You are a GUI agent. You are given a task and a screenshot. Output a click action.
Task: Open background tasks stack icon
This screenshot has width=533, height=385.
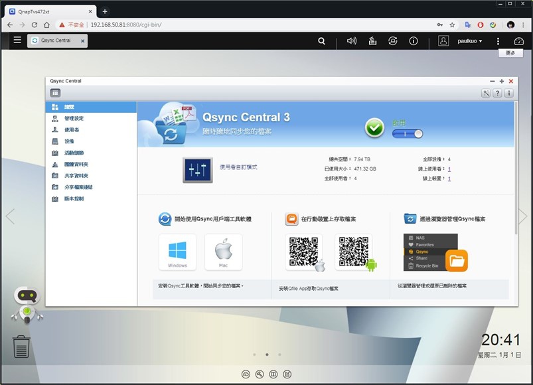[372, 41]
